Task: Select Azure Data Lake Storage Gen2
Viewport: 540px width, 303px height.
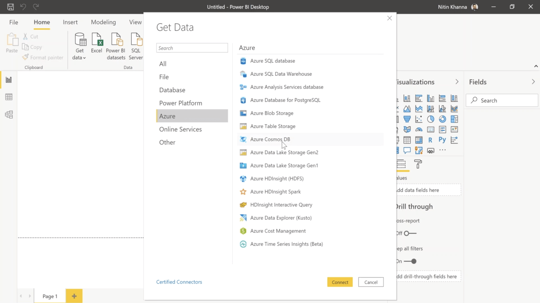Action: click(310, 152)
